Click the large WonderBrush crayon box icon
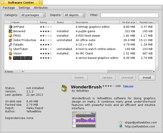The width and height of the screenshot is (163, 133). [x=64, y=88]
